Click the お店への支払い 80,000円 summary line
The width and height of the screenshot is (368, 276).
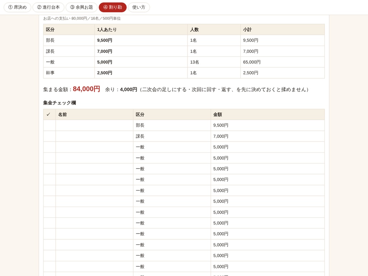(x=82, y=18)
